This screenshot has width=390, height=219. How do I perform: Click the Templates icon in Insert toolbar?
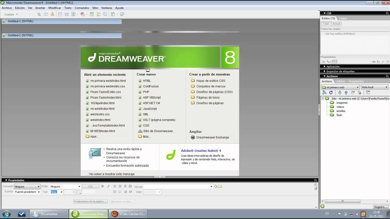tap(113, 14)
